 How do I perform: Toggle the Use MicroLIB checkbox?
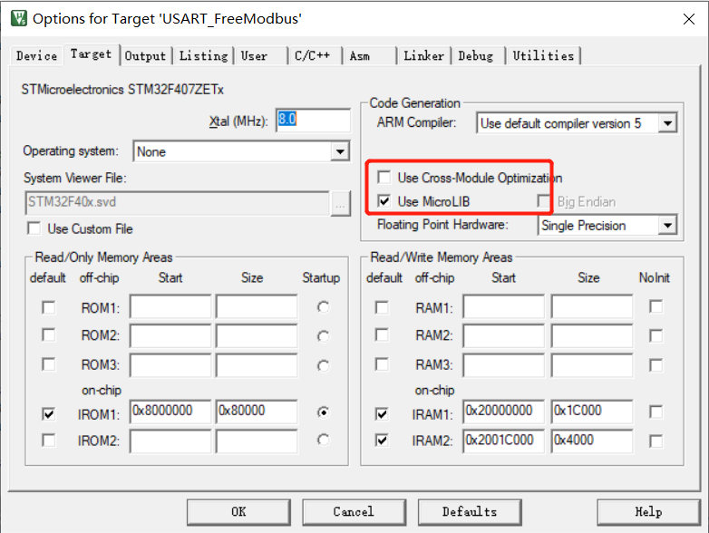click(x=384, y=201)
